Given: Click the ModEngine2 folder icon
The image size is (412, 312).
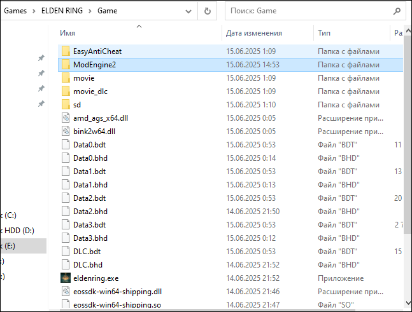Looking at the screenshot, I should [x=66, y=65].
